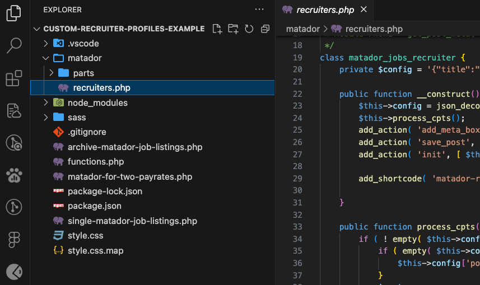Click line number 33 in the gutter
Image resolution: width=480 pixels, height=285 pixels.
coord(297,227)
